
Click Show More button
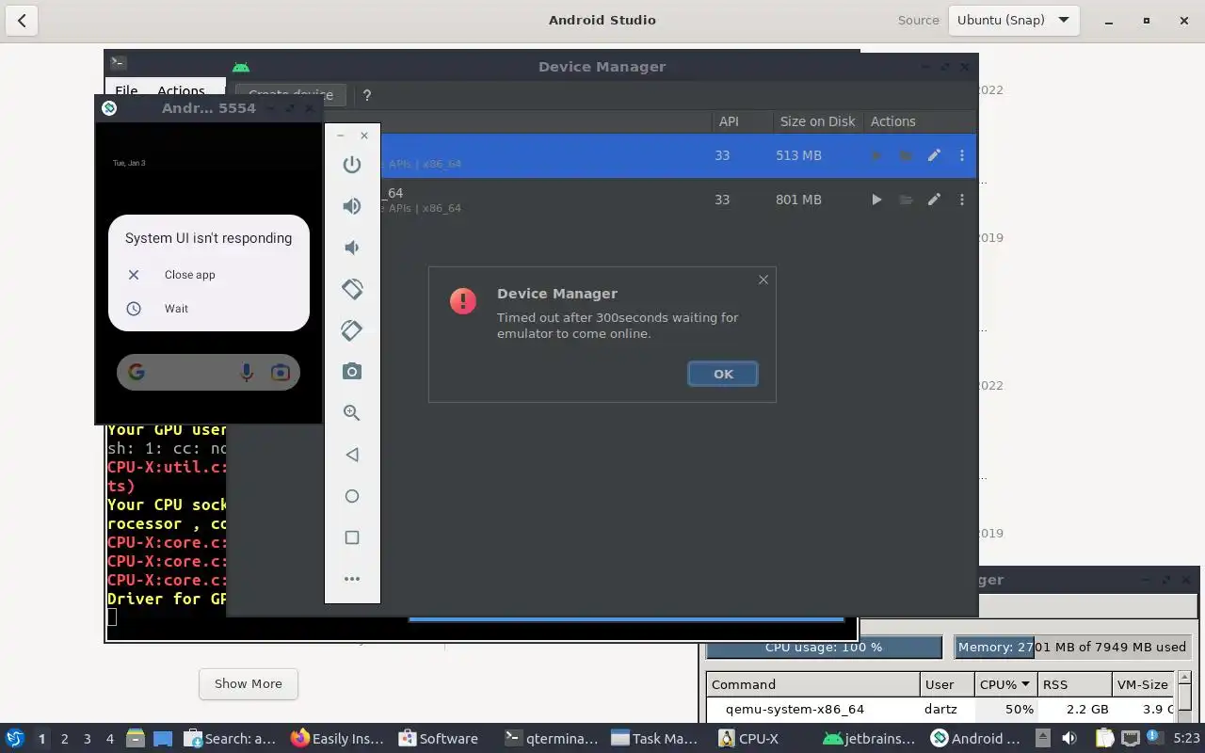pos(249,683)
